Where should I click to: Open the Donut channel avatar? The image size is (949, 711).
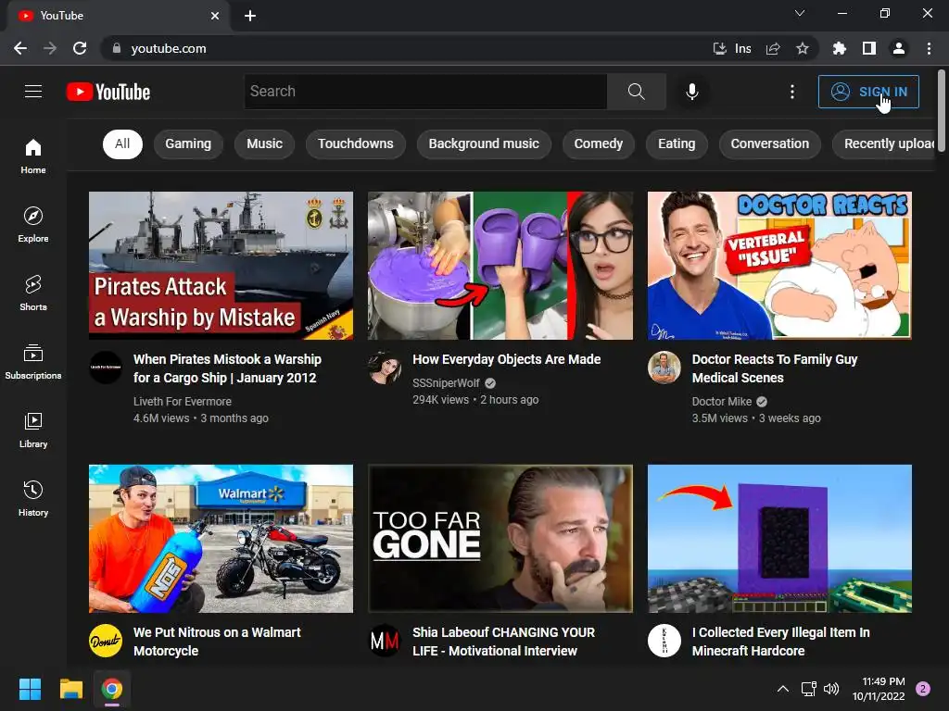106,641
